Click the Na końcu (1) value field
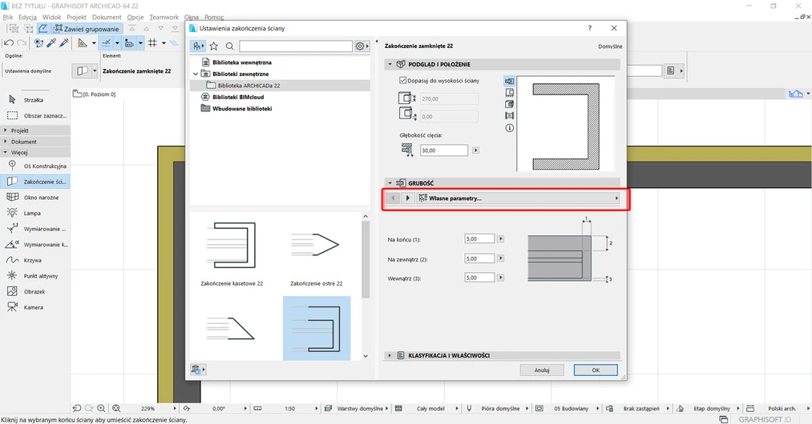The width and height of the screenshot is (812, 424). pos(479,239)
